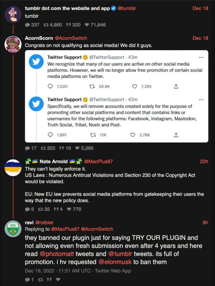Open the embedded Twitter Support screenshot image
The height and width of the screenshot is (286, 215).
coord(116,96)
